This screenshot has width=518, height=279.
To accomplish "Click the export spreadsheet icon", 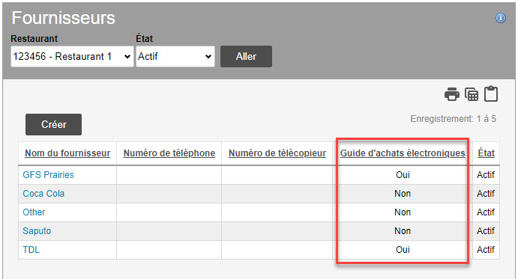I will pos(472,94).
